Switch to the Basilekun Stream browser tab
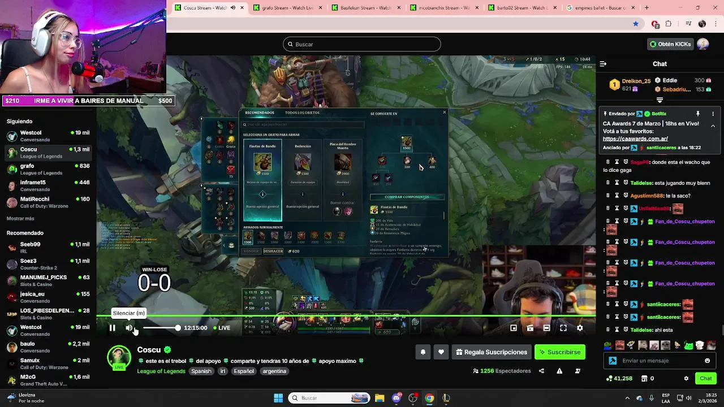 pos(367,8)
